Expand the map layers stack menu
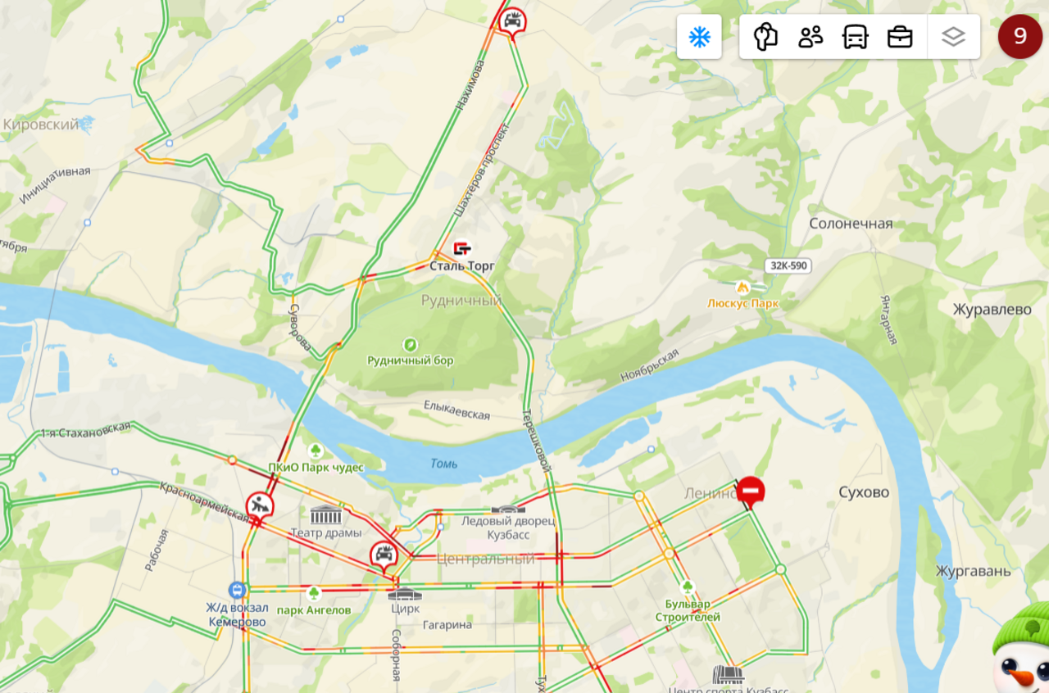The height and width of the screenshot is (693, 1049). pyautogui.click(x=954, y=37)
